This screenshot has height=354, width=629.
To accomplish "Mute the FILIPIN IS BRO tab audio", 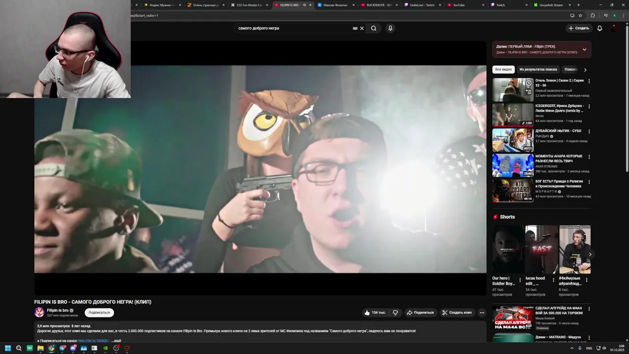I will pyautogui.click(x=304, y=5).
